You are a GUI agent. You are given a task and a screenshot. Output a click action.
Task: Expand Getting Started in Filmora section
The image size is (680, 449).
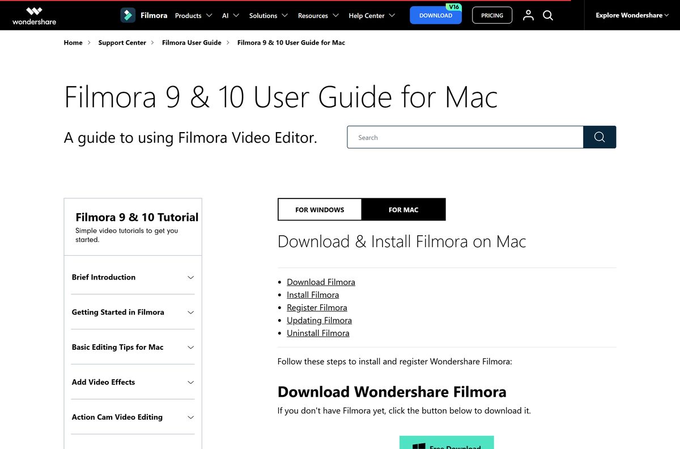(x=133, y=312)
